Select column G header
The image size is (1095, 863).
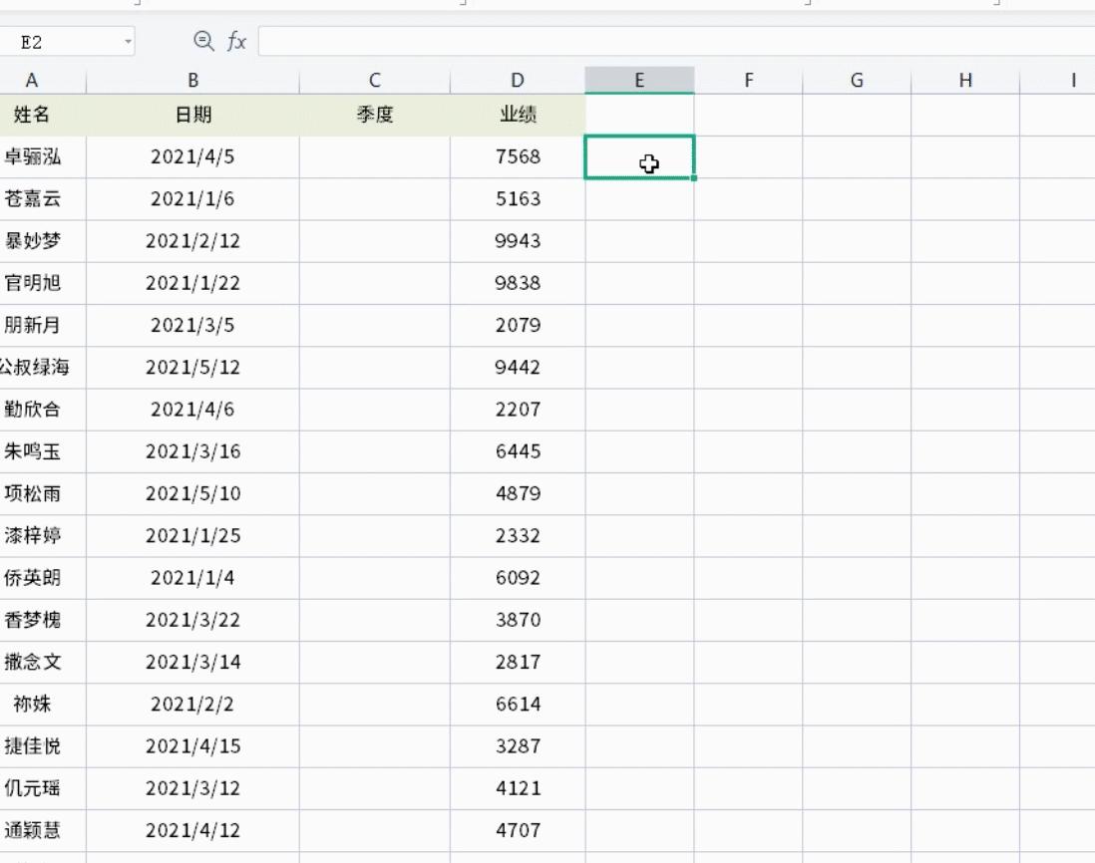tap(857, 81)
